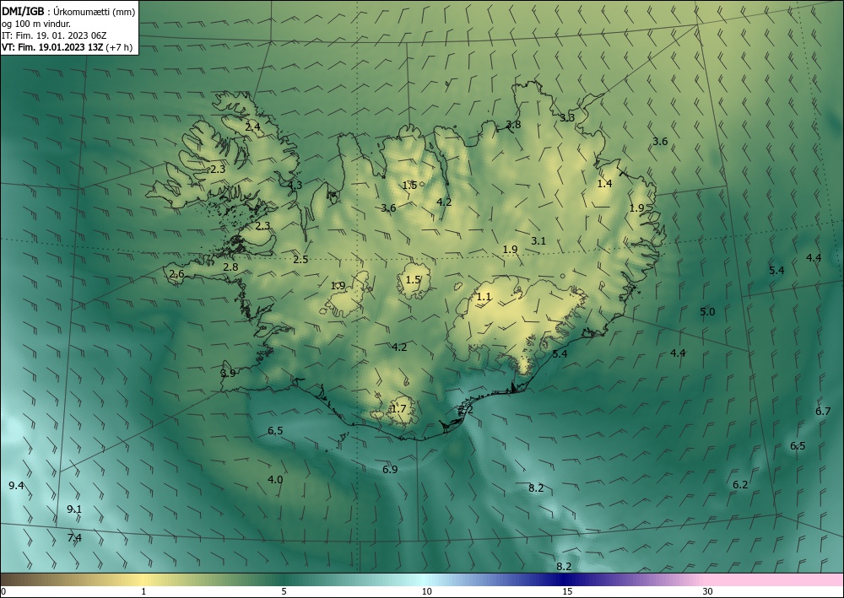Click the 3.8 value on the north coast
The height and width of the screenshot is (598, 844).
(513, 125)
